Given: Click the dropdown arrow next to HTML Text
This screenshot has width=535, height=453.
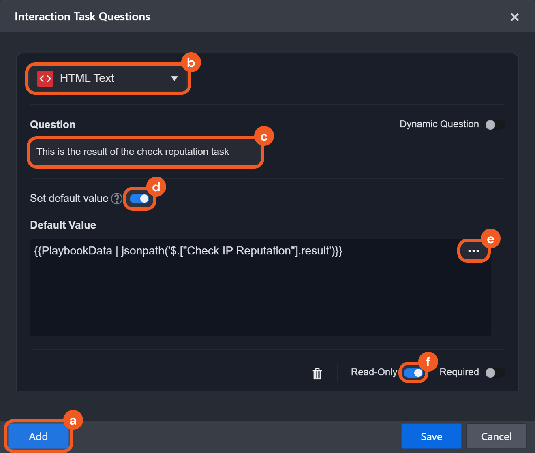Looking at the screenshot, I should point(174,79).
